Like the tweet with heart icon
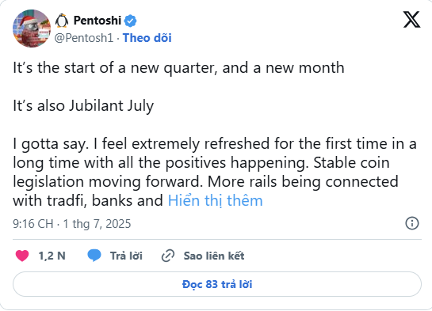The height and width of the screenshot is (311, 432). (22, 256)
